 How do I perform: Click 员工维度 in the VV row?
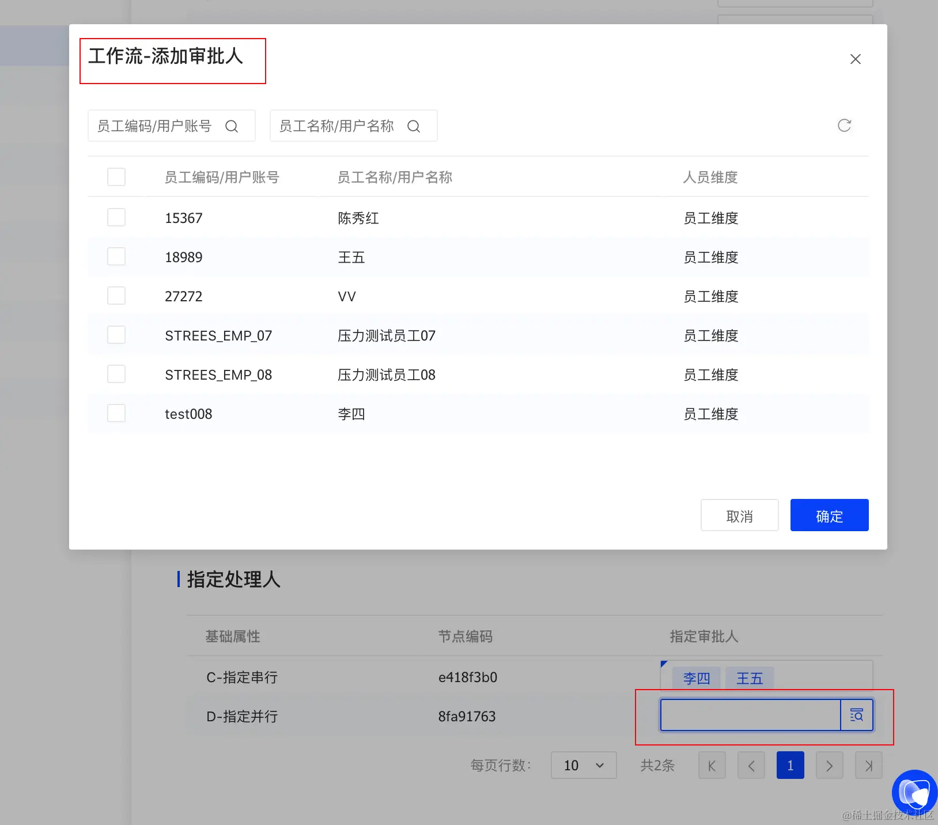711,297
